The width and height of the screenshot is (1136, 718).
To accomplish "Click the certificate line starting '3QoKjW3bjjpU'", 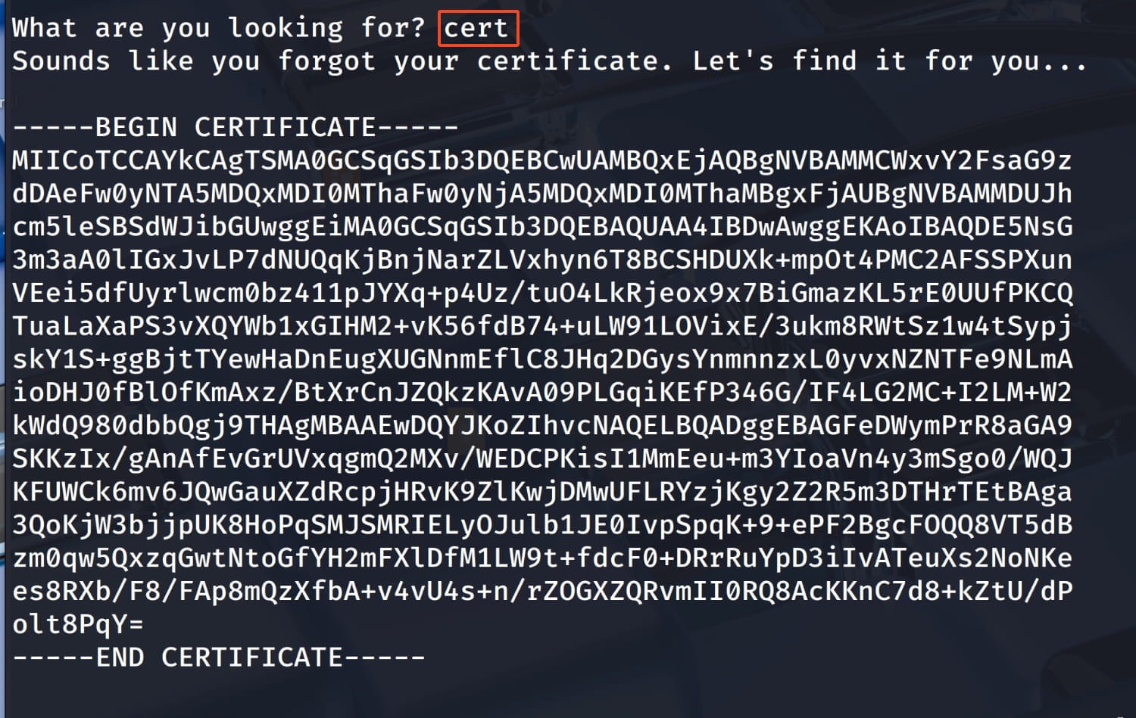I will (542, 524).
